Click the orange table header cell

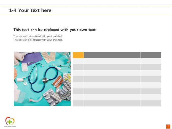pos(78,55)
